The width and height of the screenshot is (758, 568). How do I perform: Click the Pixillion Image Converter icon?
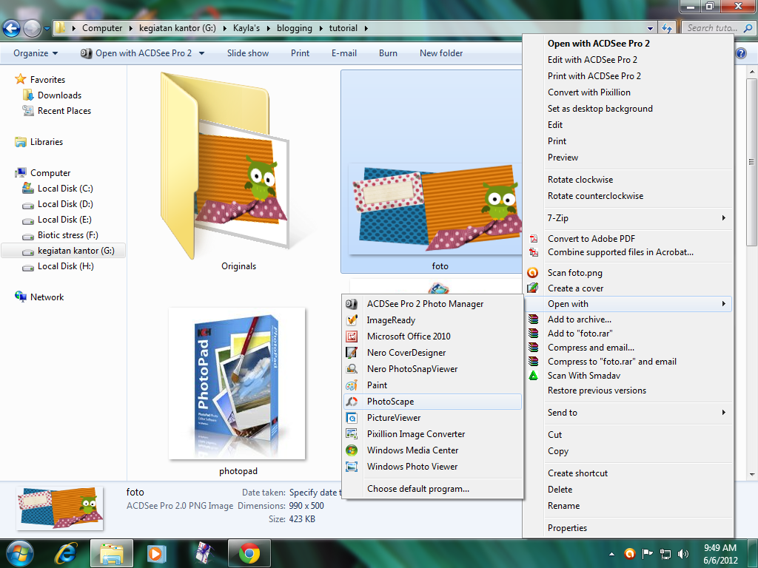352,433
